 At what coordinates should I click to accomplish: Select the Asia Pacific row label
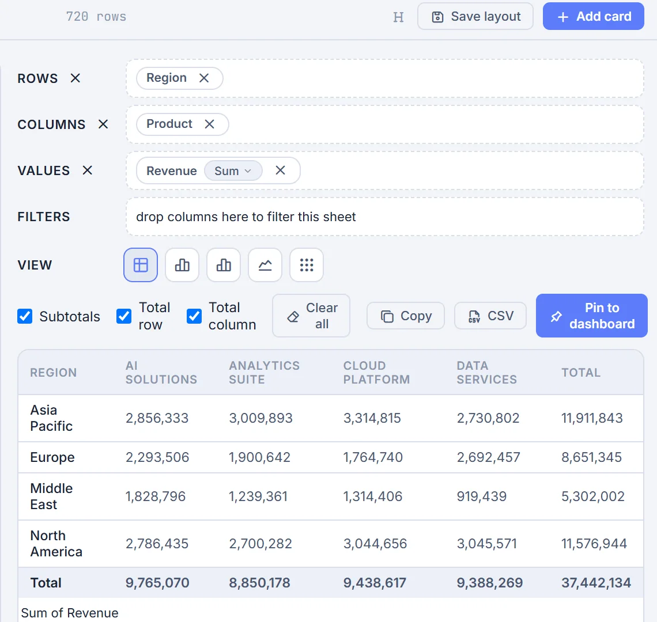click(51, 418)
